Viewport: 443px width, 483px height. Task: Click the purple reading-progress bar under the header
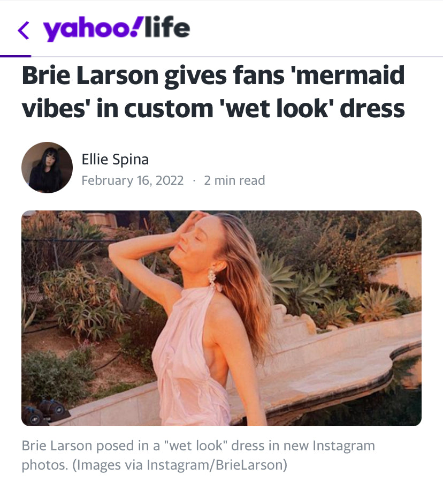coord(16,56)
